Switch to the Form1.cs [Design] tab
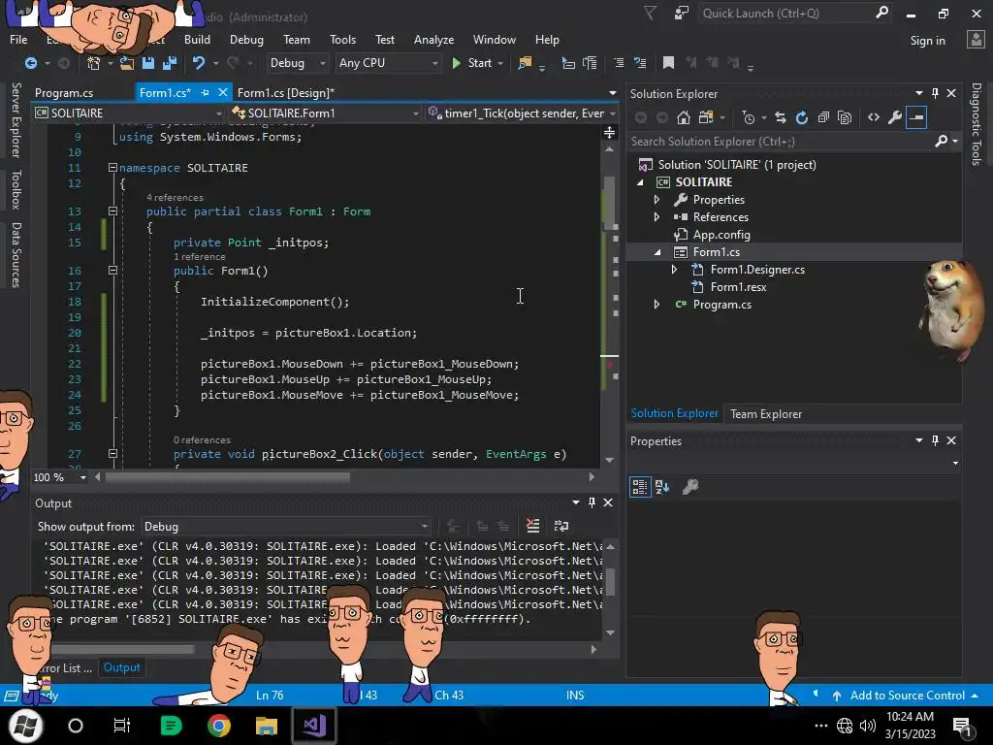The width and height of the screenshot is (993, 745). click(x=286, y=92)
